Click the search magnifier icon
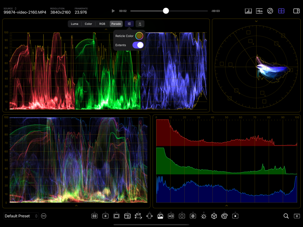 tap(286, 216)
